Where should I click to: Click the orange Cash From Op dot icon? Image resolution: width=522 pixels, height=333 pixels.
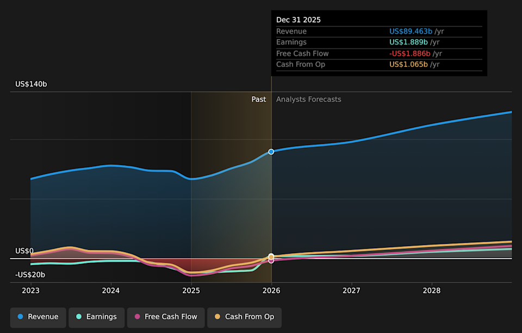(217, 317)
